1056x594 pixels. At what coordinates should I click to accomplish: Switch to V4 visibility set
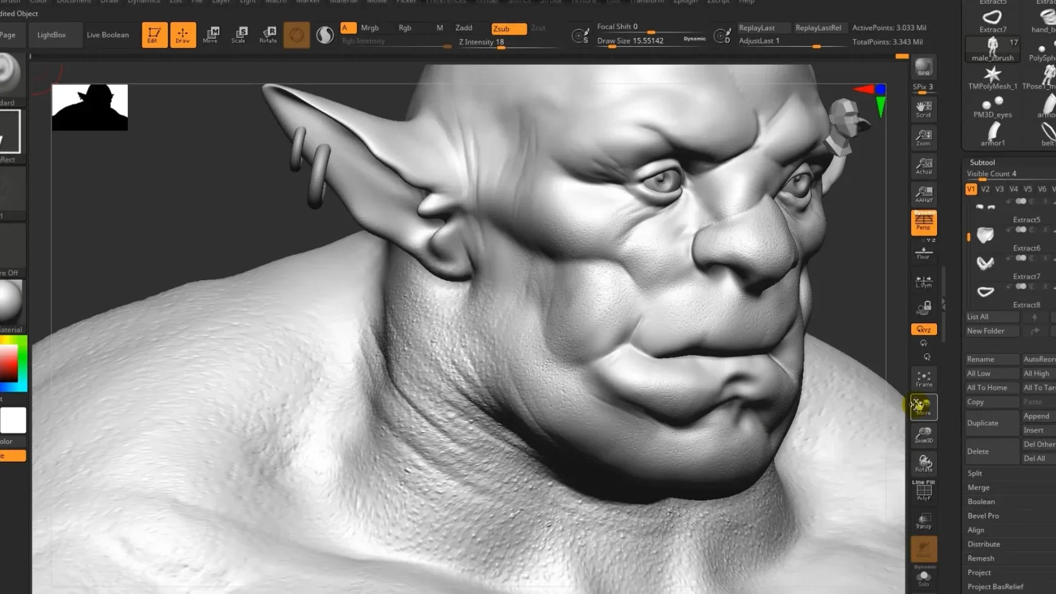click(x=1014, y=189)
